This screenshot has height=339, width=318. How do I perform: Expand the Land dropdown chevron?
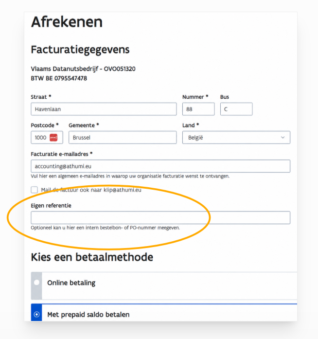[x=283, y=138]
